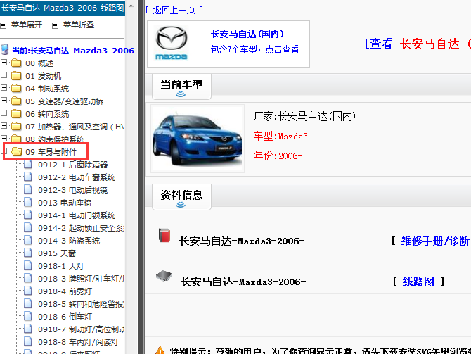Select the 当前车型 tab

click(181, 87)
